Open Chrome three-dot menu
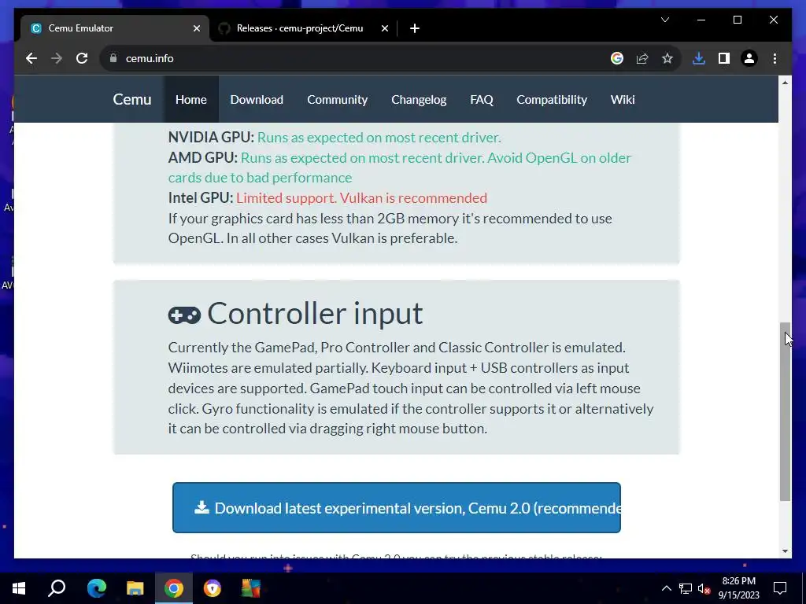 [775, 58]
